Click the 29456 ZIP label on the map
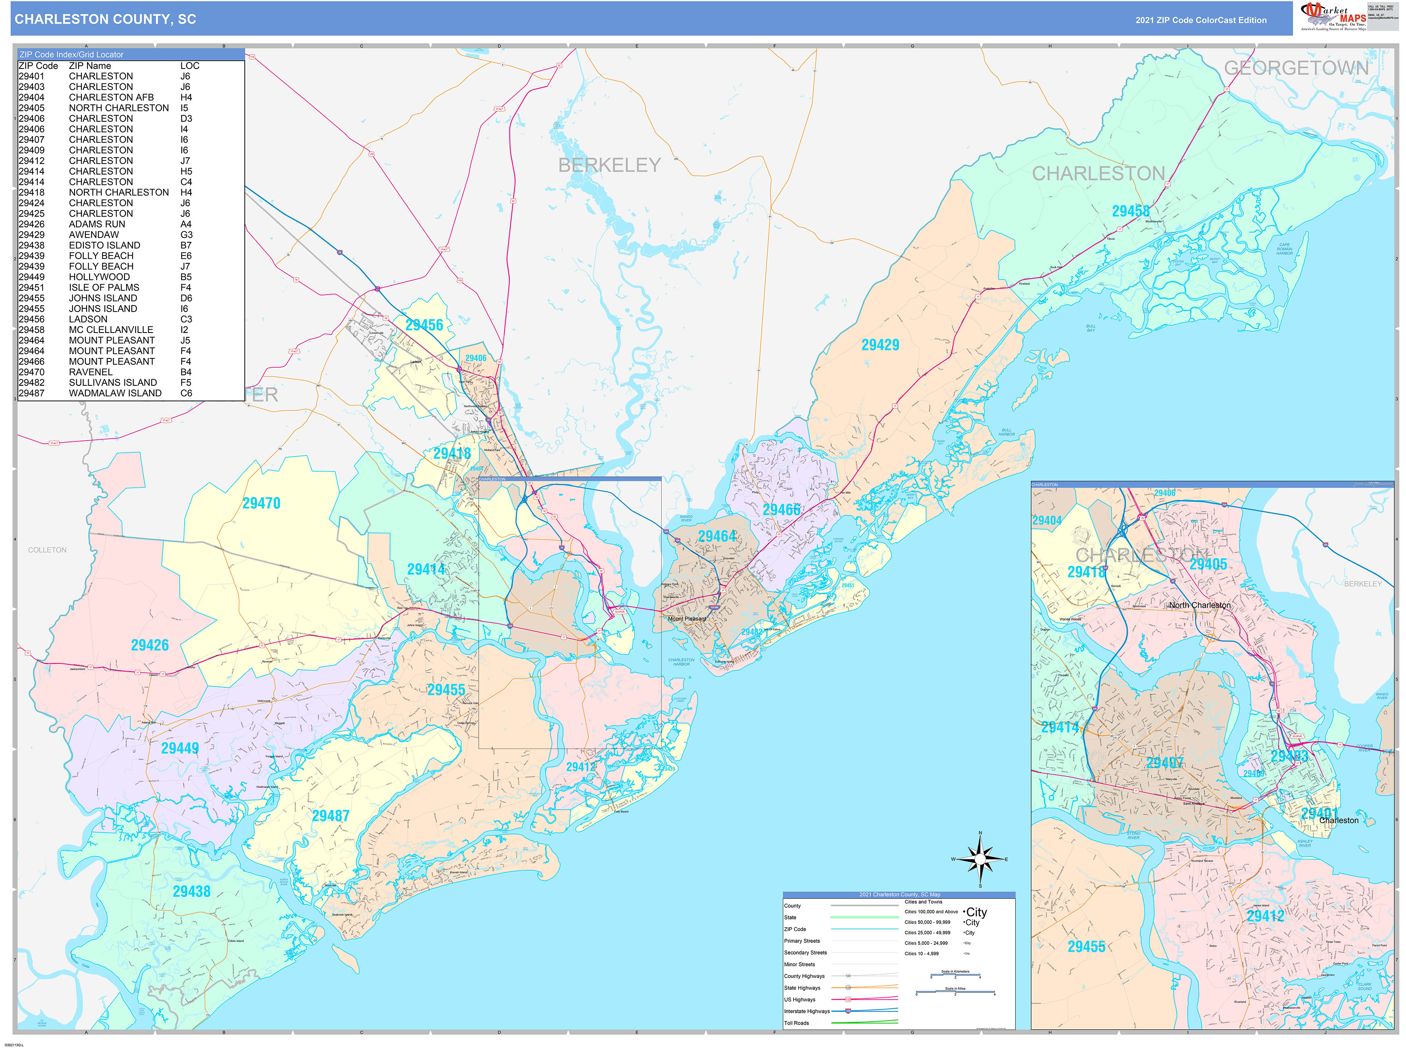Image resolution: width=1406 pixels, height=1048 pixels. click(x=424, y=325)
